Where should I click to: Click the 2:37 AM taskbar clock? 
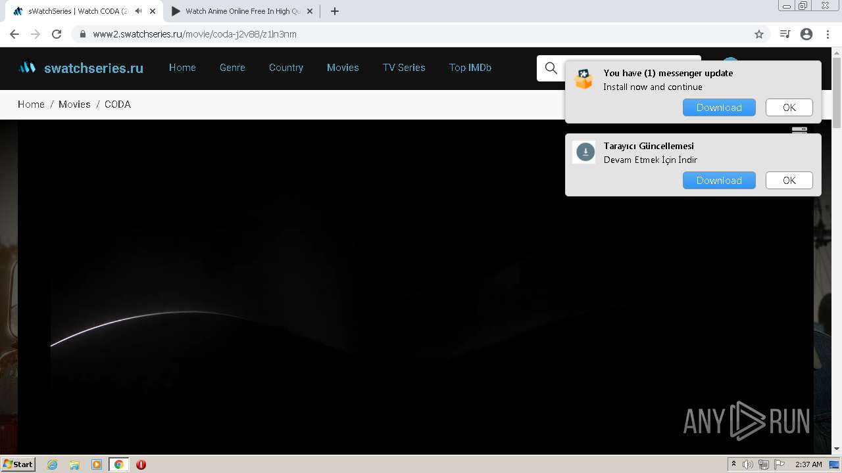tap(808, 464)
